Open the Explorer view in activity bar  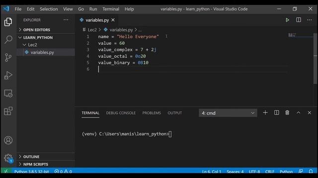pos(8,22)
